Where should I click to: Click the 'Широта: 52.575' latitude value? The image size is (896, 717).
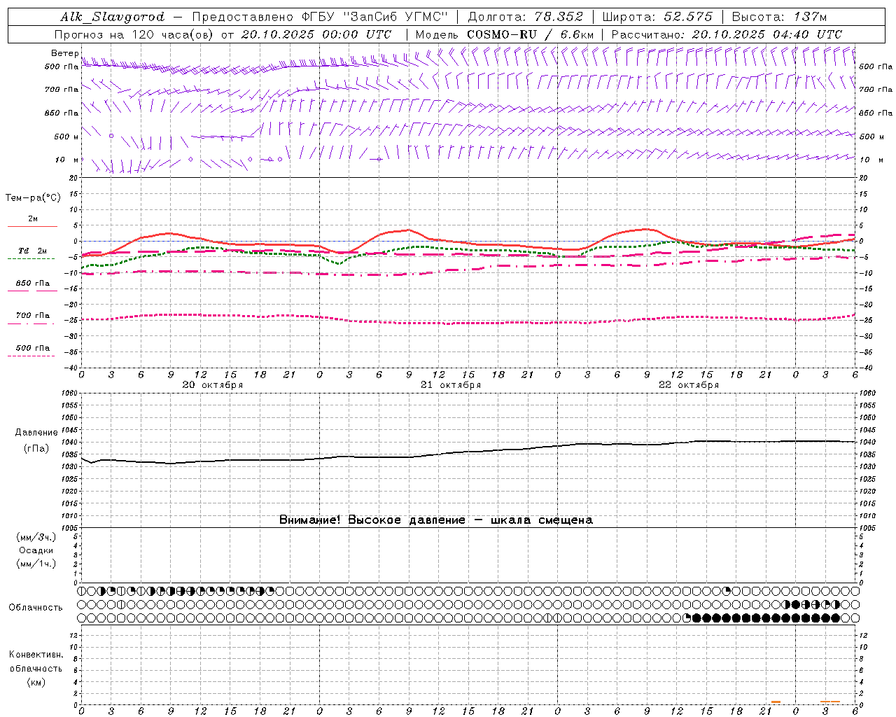(657, 17)
